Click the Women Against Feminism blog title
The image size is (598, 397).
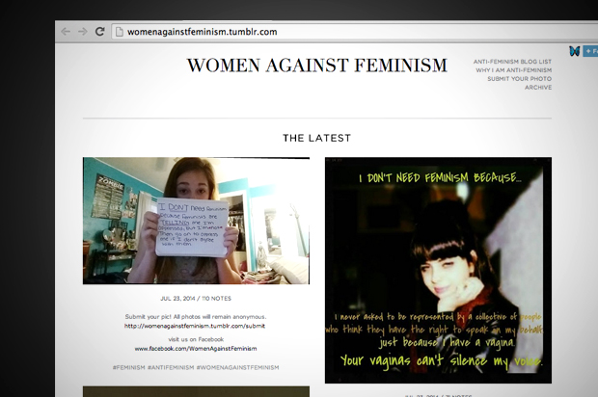[x=316, y=66]
